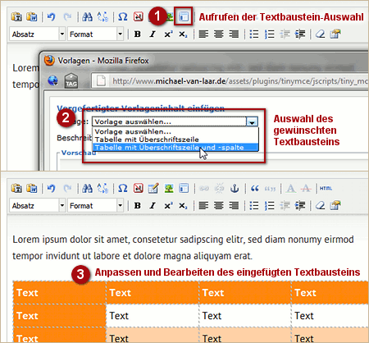Toggle italic in lower editor toolbar
Image resolution: width=369 pixels, height=343 pixels.
point(153,205)
